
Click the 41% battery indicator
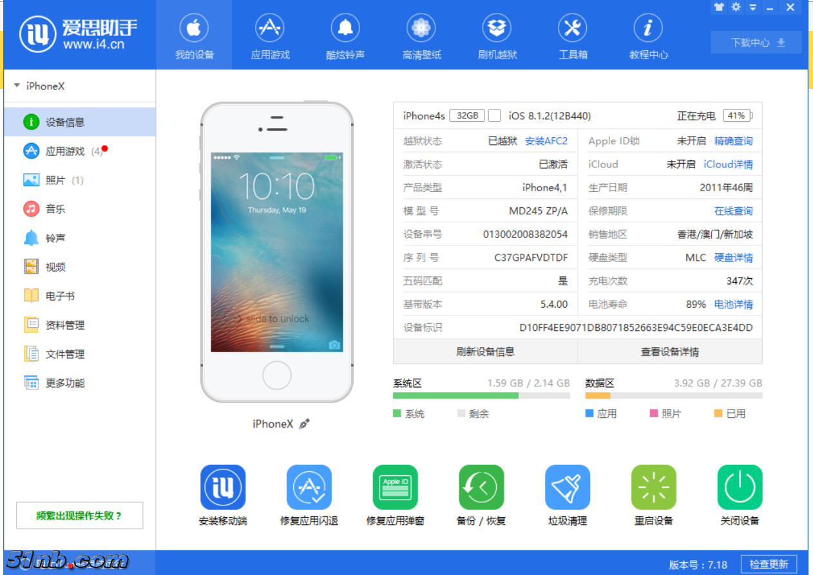pyautogui.click(x=737, y=116)
